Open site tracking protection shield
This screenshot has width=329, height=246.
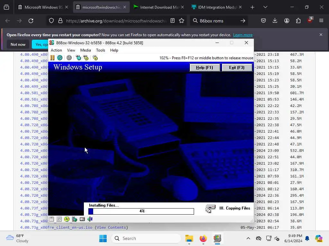pos(51,21)
